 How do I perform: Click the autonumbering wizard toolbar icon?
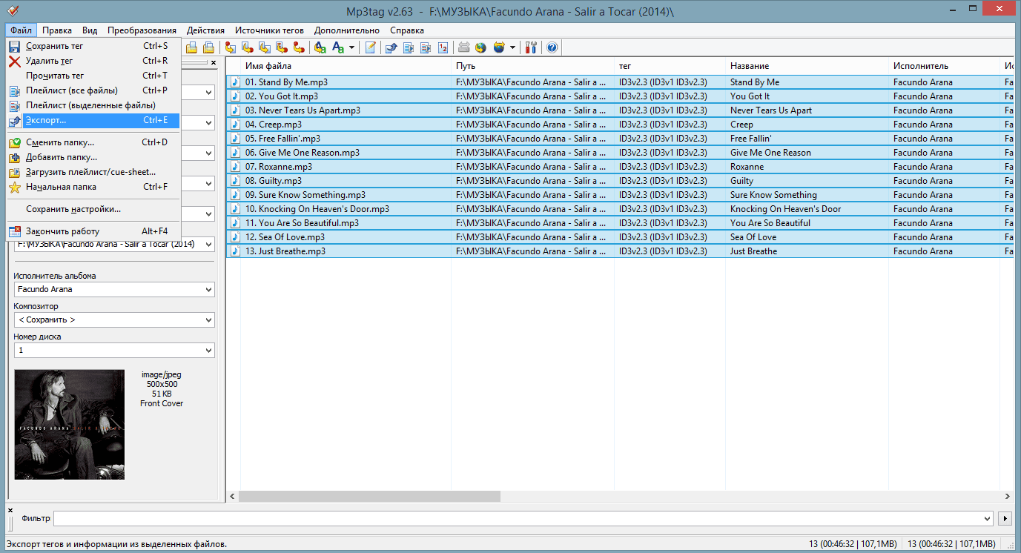[443, 48]
